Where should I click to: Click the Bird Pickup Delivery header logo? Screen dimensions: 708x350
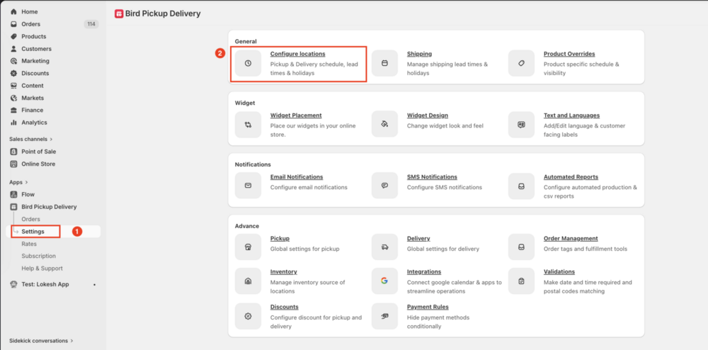click(x=119, y=14)
